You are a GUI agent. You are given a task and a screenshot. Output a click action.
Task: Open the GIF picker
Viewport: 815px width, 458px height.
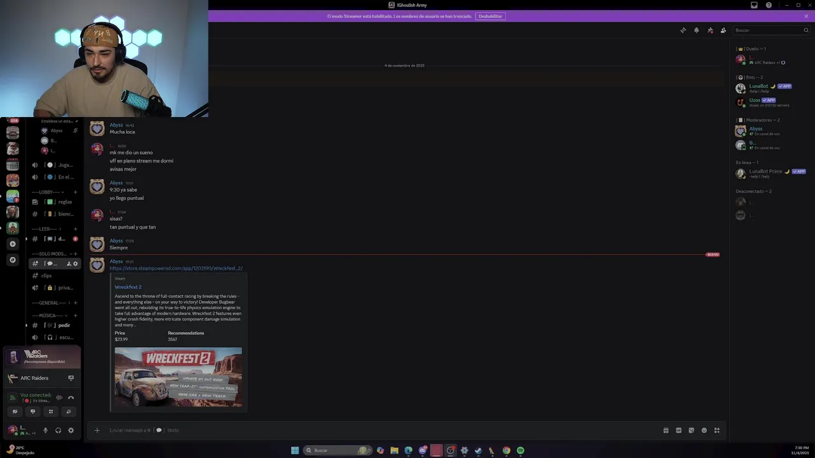(x=679, y=430)
